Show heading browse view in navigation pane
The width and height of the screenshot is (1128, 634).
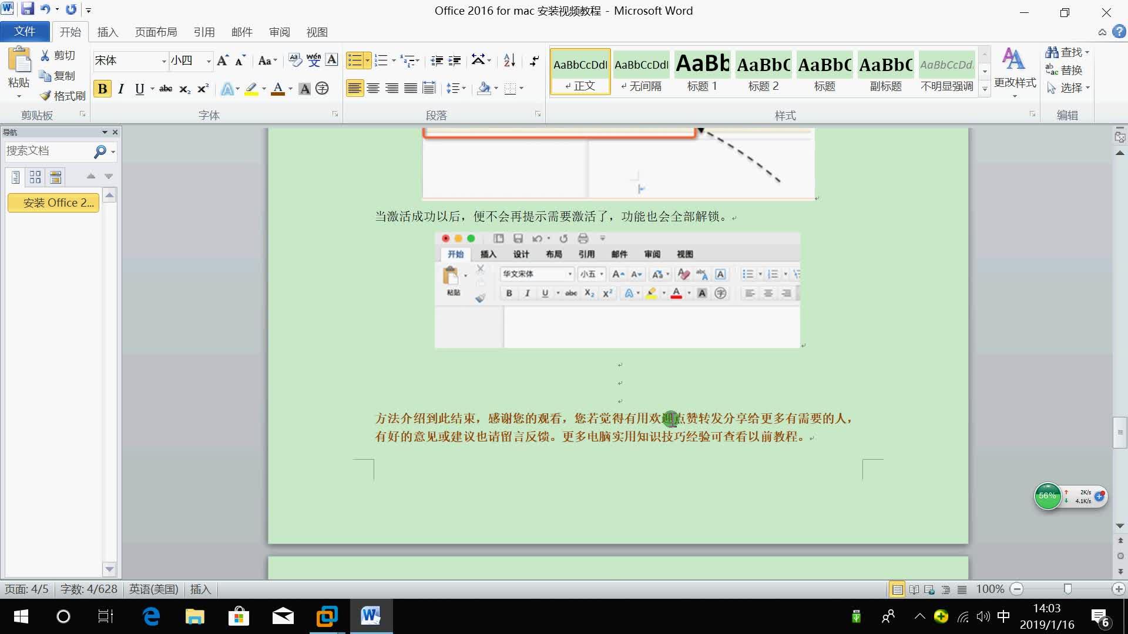(x=16, y=177)
